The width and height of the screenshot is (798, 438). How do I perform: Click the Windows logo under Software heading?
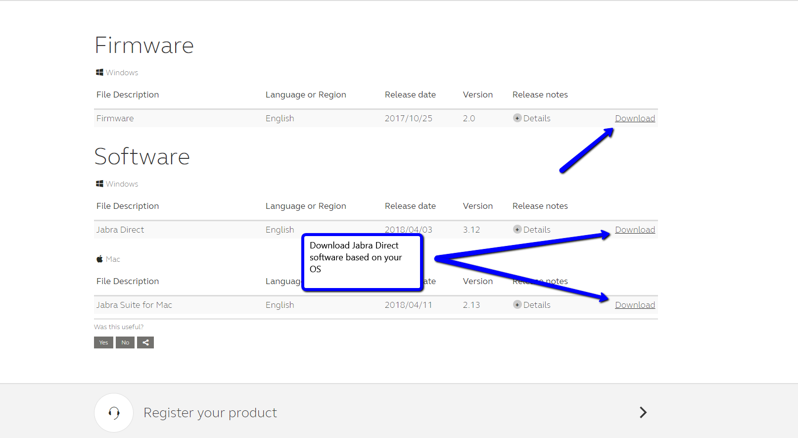[x=99, y=184]
